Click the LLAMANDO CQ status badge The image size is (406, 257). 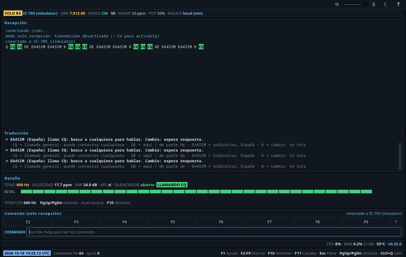point(172,185)
